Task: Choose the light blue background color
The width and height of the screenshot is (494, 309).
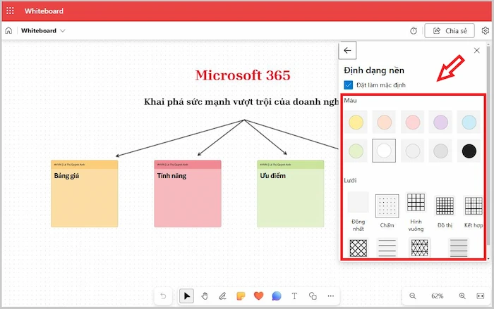Action: tap(469, 122)
